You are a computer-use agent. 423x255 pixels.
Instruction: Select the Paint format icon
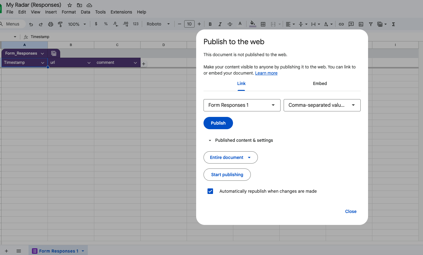pos(60,24)
